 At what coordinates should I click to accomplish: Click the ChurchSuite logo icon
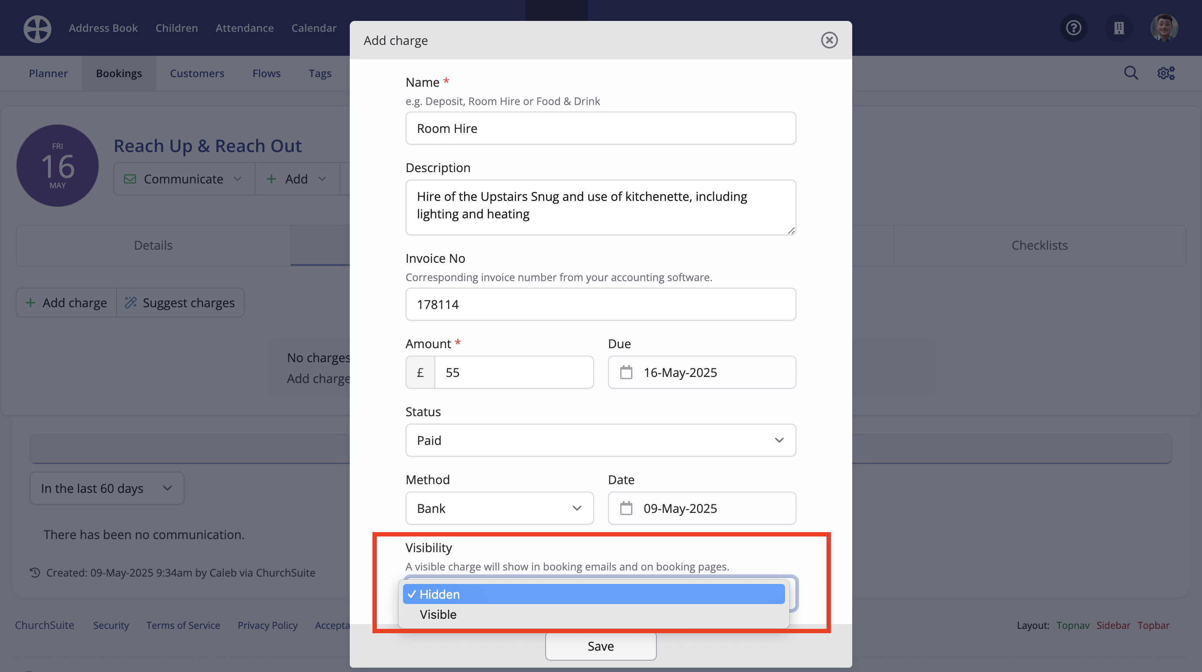pyautogui.click(x=38, y=28)
